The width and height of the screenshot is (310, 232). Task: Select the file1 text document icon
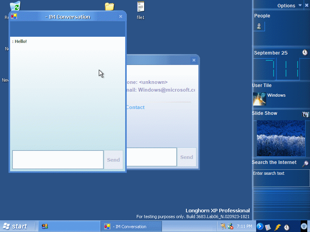(141, 7)
